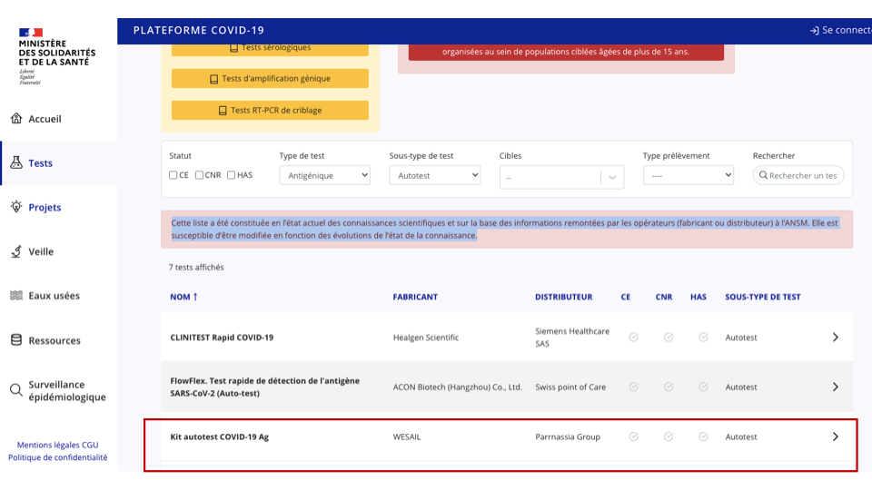This screenshot has width=872, height=490.
Task: Open the Sous-type de test dropdown
Action: click(x=435, y=175)
